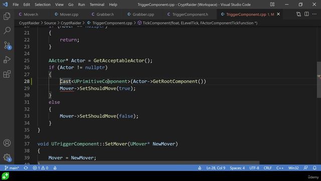Click NewMover; on line 39
Viewport: 321px width, 181px height.
(84, 157)
